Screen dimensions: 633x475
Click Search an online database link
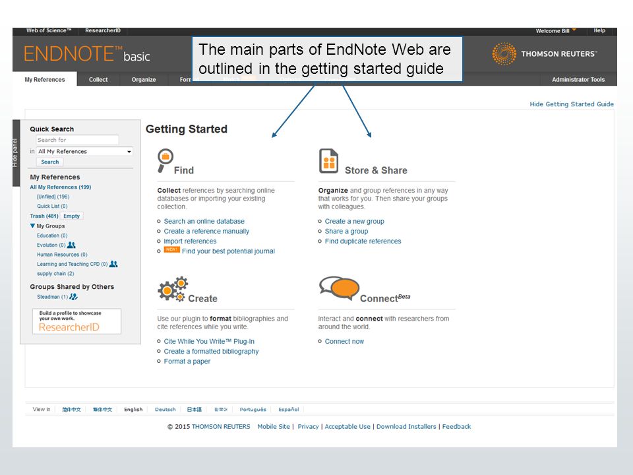pyautogui.click(x=204, y=222)
